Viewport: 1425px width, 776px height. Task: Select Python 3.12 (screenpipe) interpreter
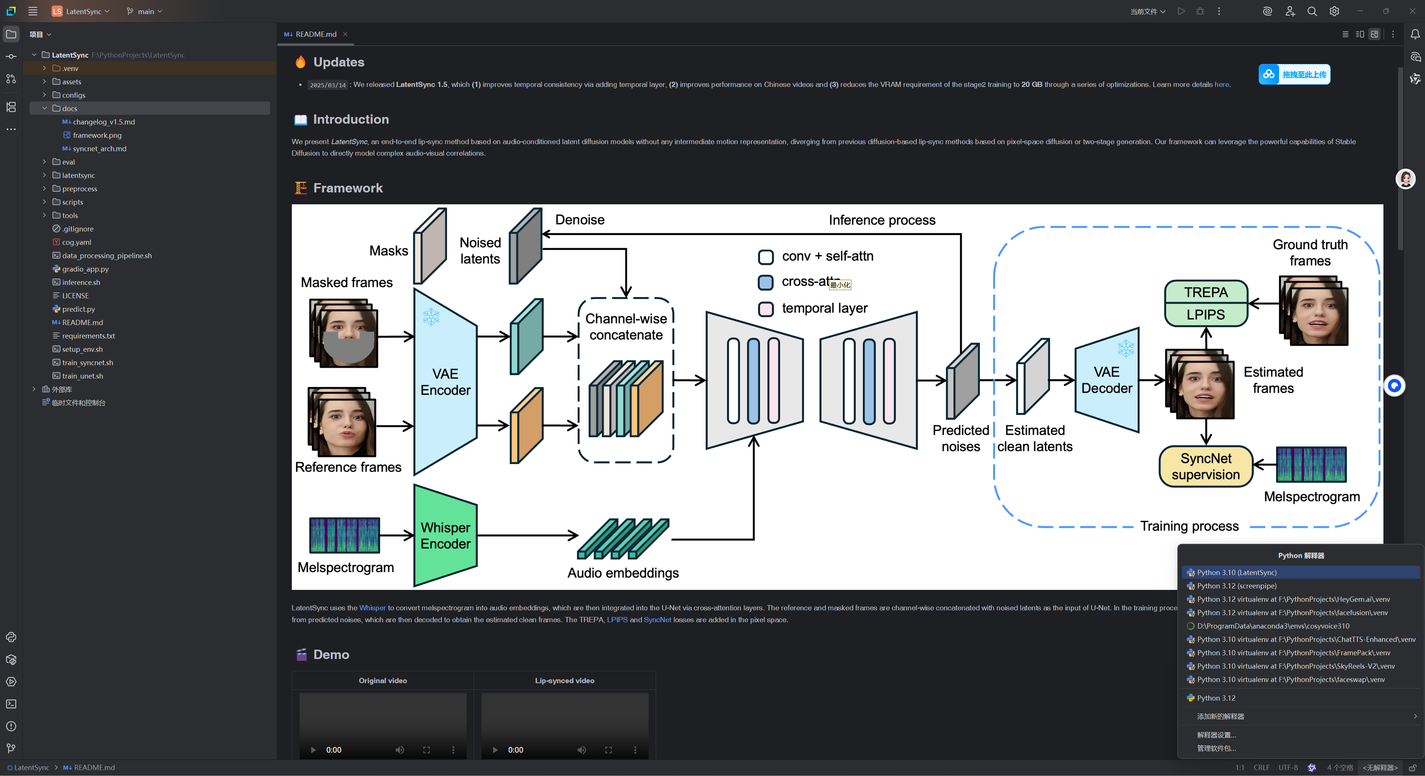1237,585
